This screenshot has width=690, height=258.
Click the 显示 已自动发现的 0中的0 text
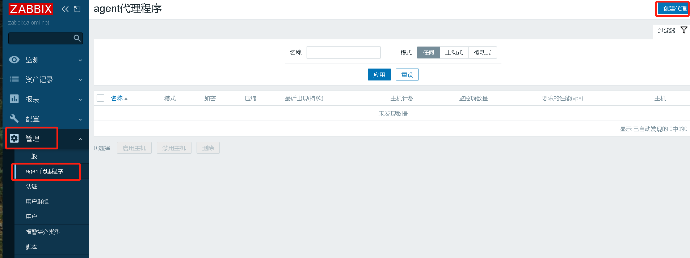(654, 129)
